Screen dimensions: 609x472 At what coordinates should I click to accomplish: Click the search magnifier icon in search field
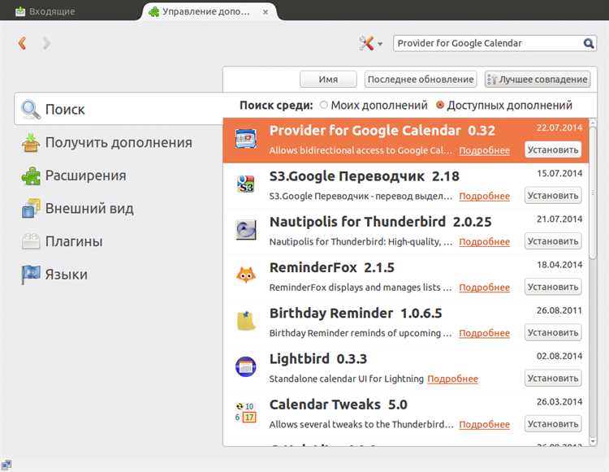(x=589, y=43)
